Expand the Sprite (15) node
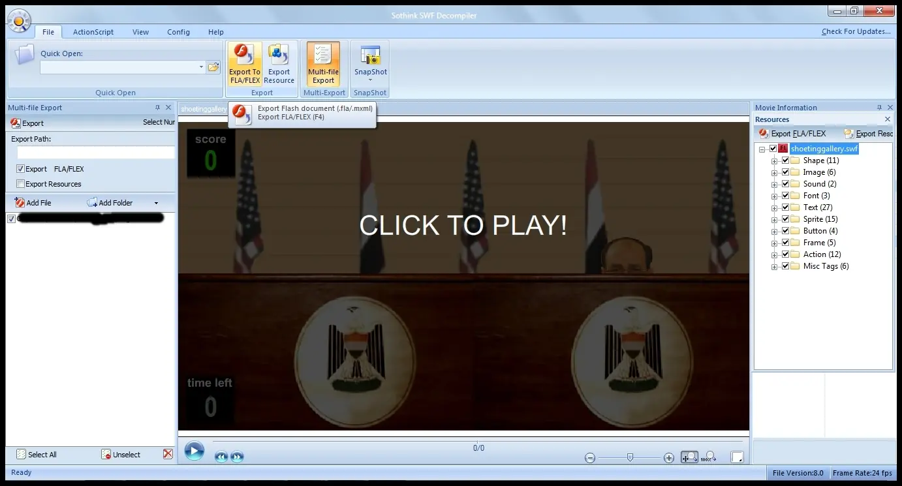 [x=775, y=219]
